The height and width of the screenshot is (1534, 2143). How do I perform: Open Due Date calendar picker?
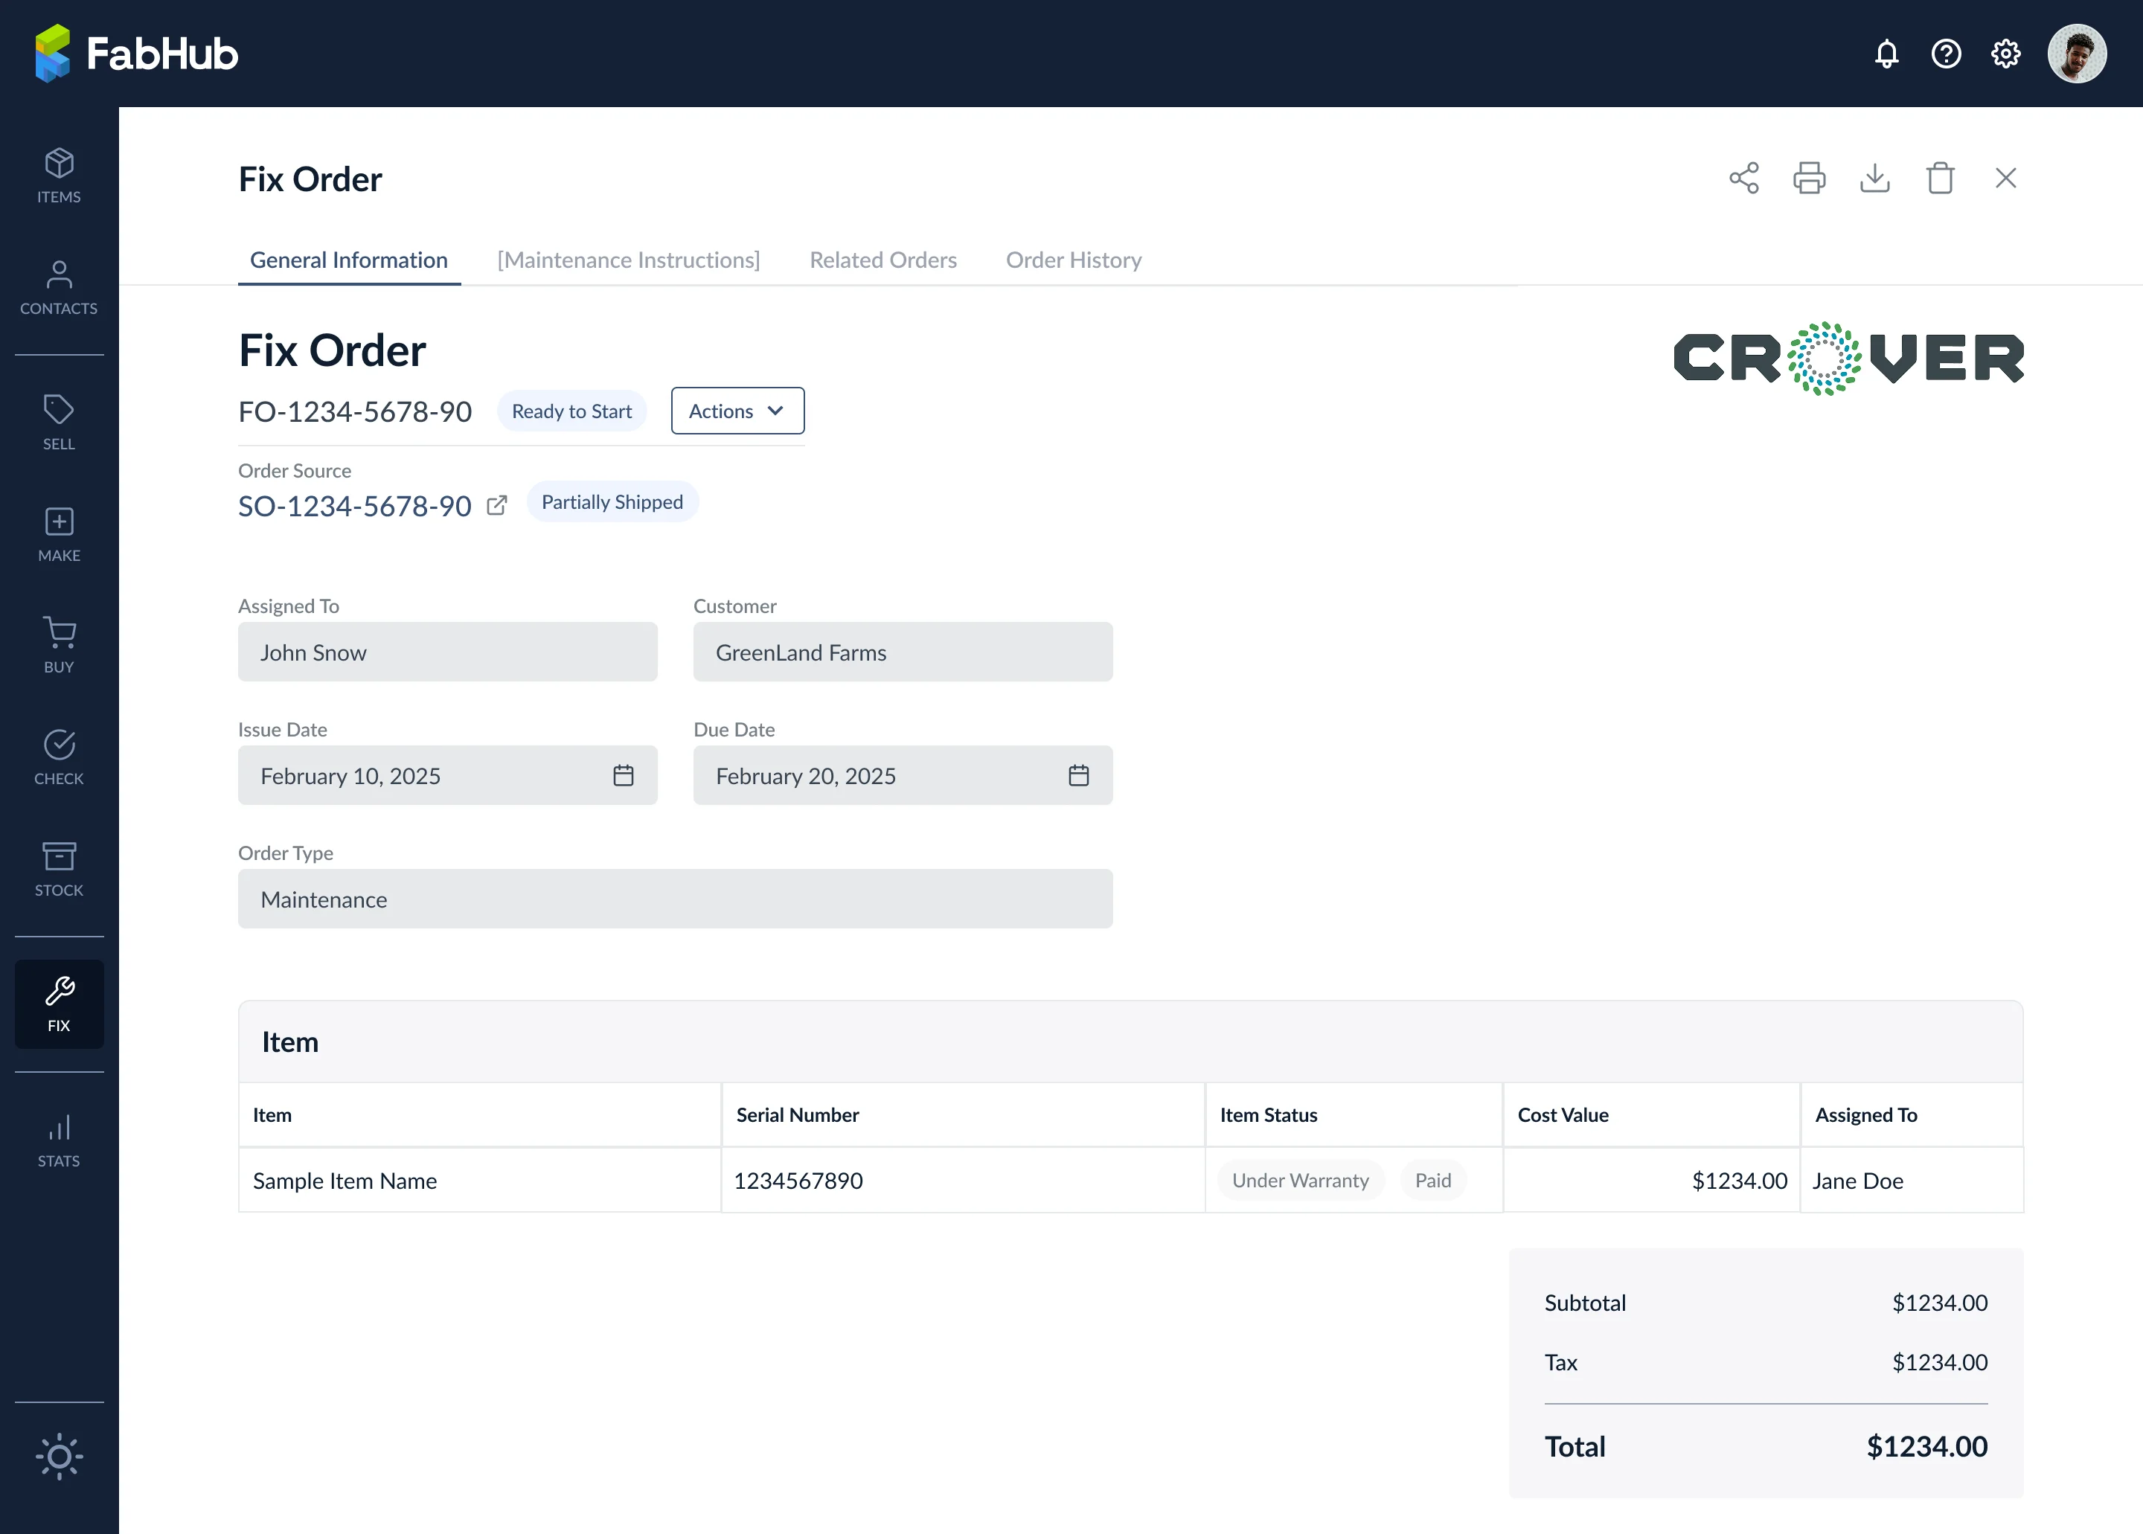tap(1078, 775)
